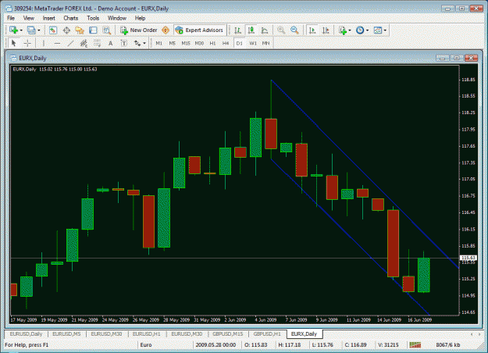Select the crosshair tool
488x353 pixels.
click(x=27, y=43)
